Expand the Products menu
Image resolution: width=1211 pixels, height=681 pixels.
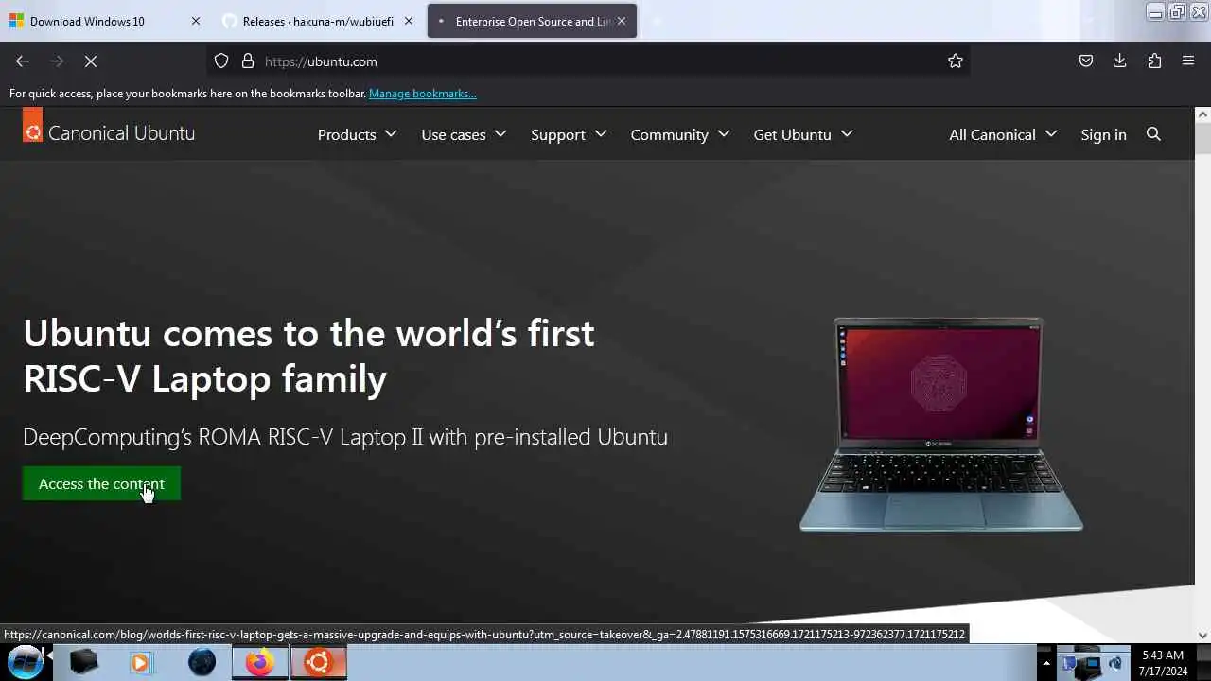[357, 134]
